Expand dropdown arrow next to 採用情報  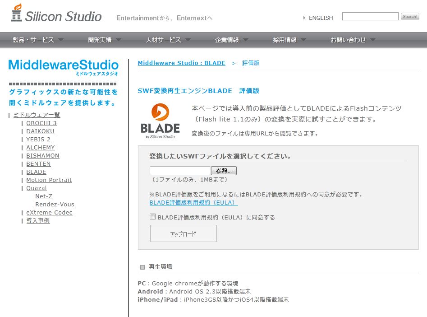click(x=303, y=40)
